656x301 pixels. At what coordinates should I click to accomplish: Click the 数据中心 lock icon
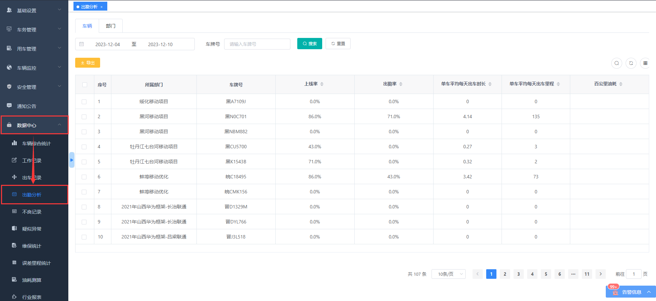point(9,125)
